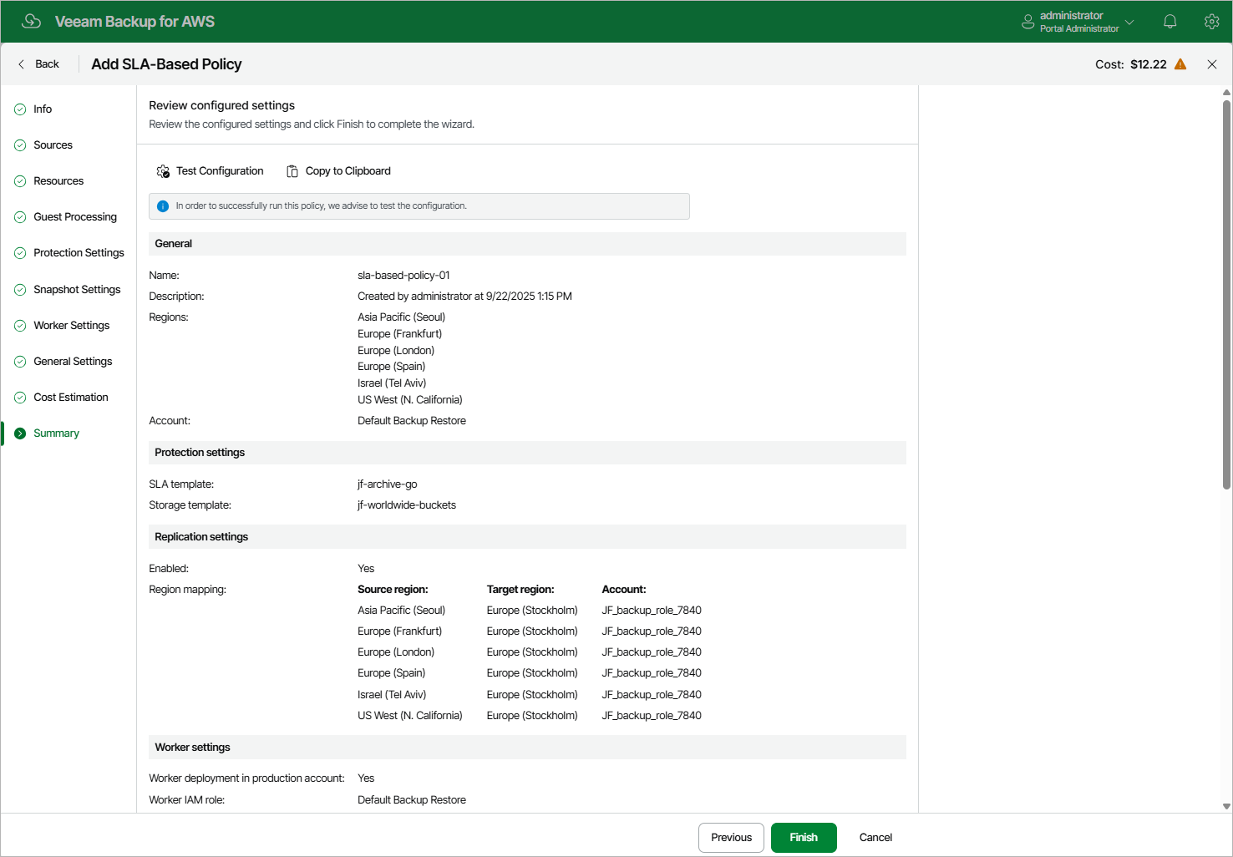The width and height of the screenshot is (1233, 857).
Task: Click the Test Configuration gear icon
Action: 163,171
